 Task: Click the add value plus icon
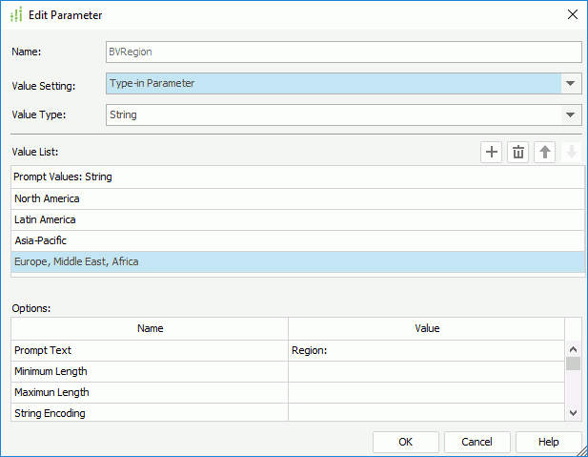click(491, 153)
